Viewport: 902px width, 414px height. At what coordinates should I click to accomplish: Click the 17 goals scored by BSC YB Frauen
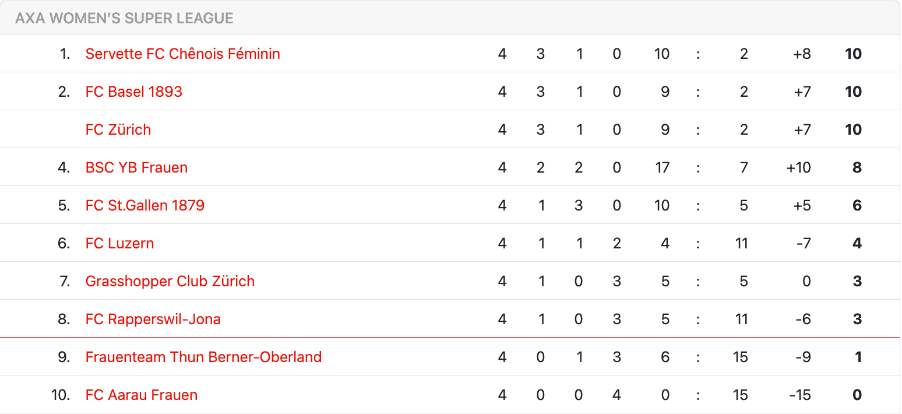tap(662, 167)
